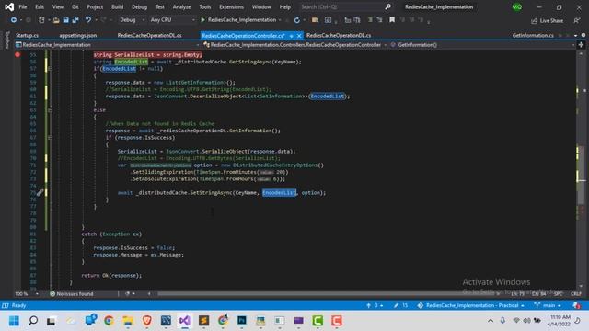This screenshot has width=589, height=331.
Task: Click inside the Search (Ctrl+Q) box
Action: [x=341, y=6]
